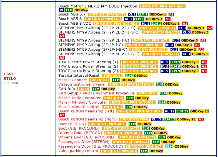The image size is (218, 157).
Task: Click the A1 badge in Bosch ABS 8 VDC row
Action: [185, 24]
